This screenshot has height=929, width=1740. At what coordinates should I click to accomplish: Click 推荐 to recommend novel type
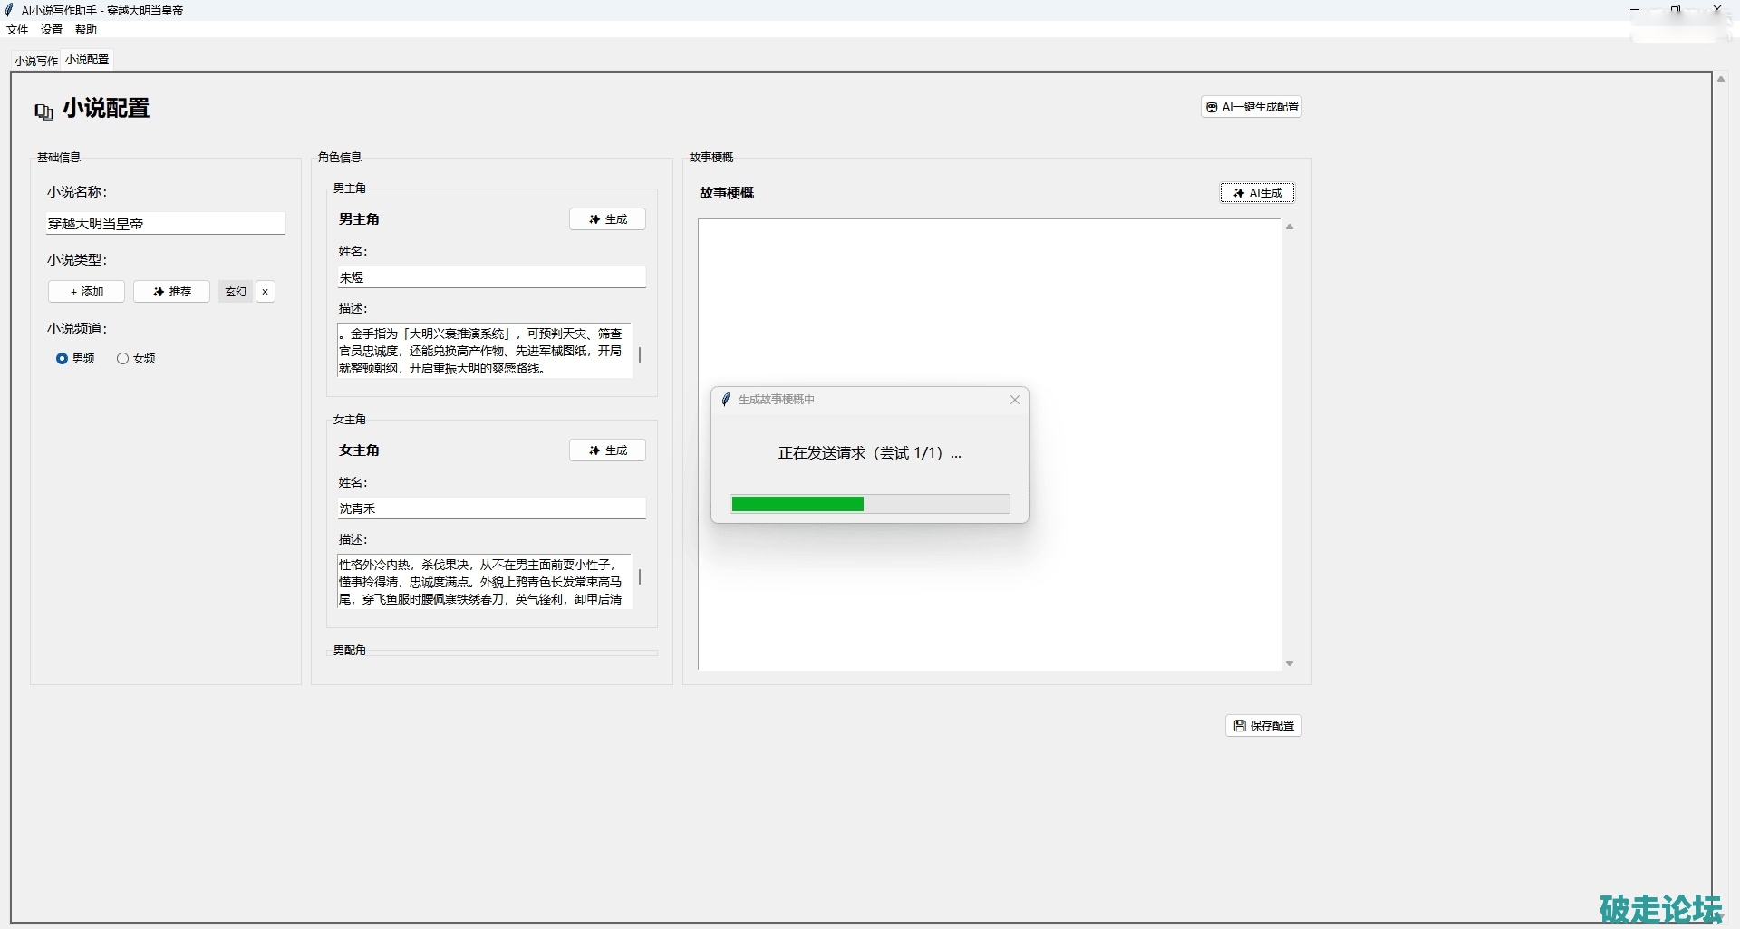(x=172, y=292)
